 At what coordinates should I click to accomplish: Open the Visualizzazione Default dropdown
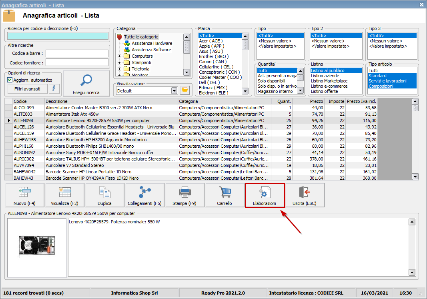(174, 91)
